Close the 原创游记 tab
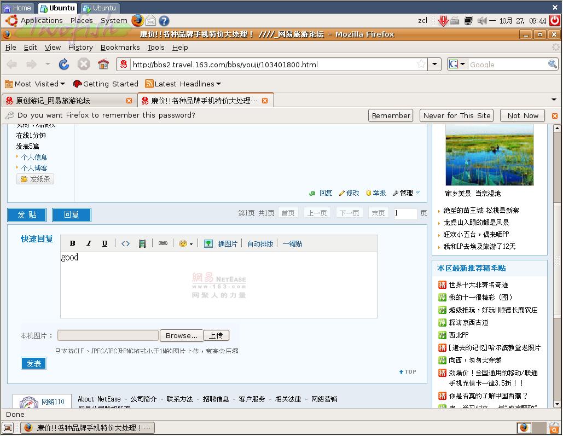The image size is (563, 436). [x=129, y=101]
